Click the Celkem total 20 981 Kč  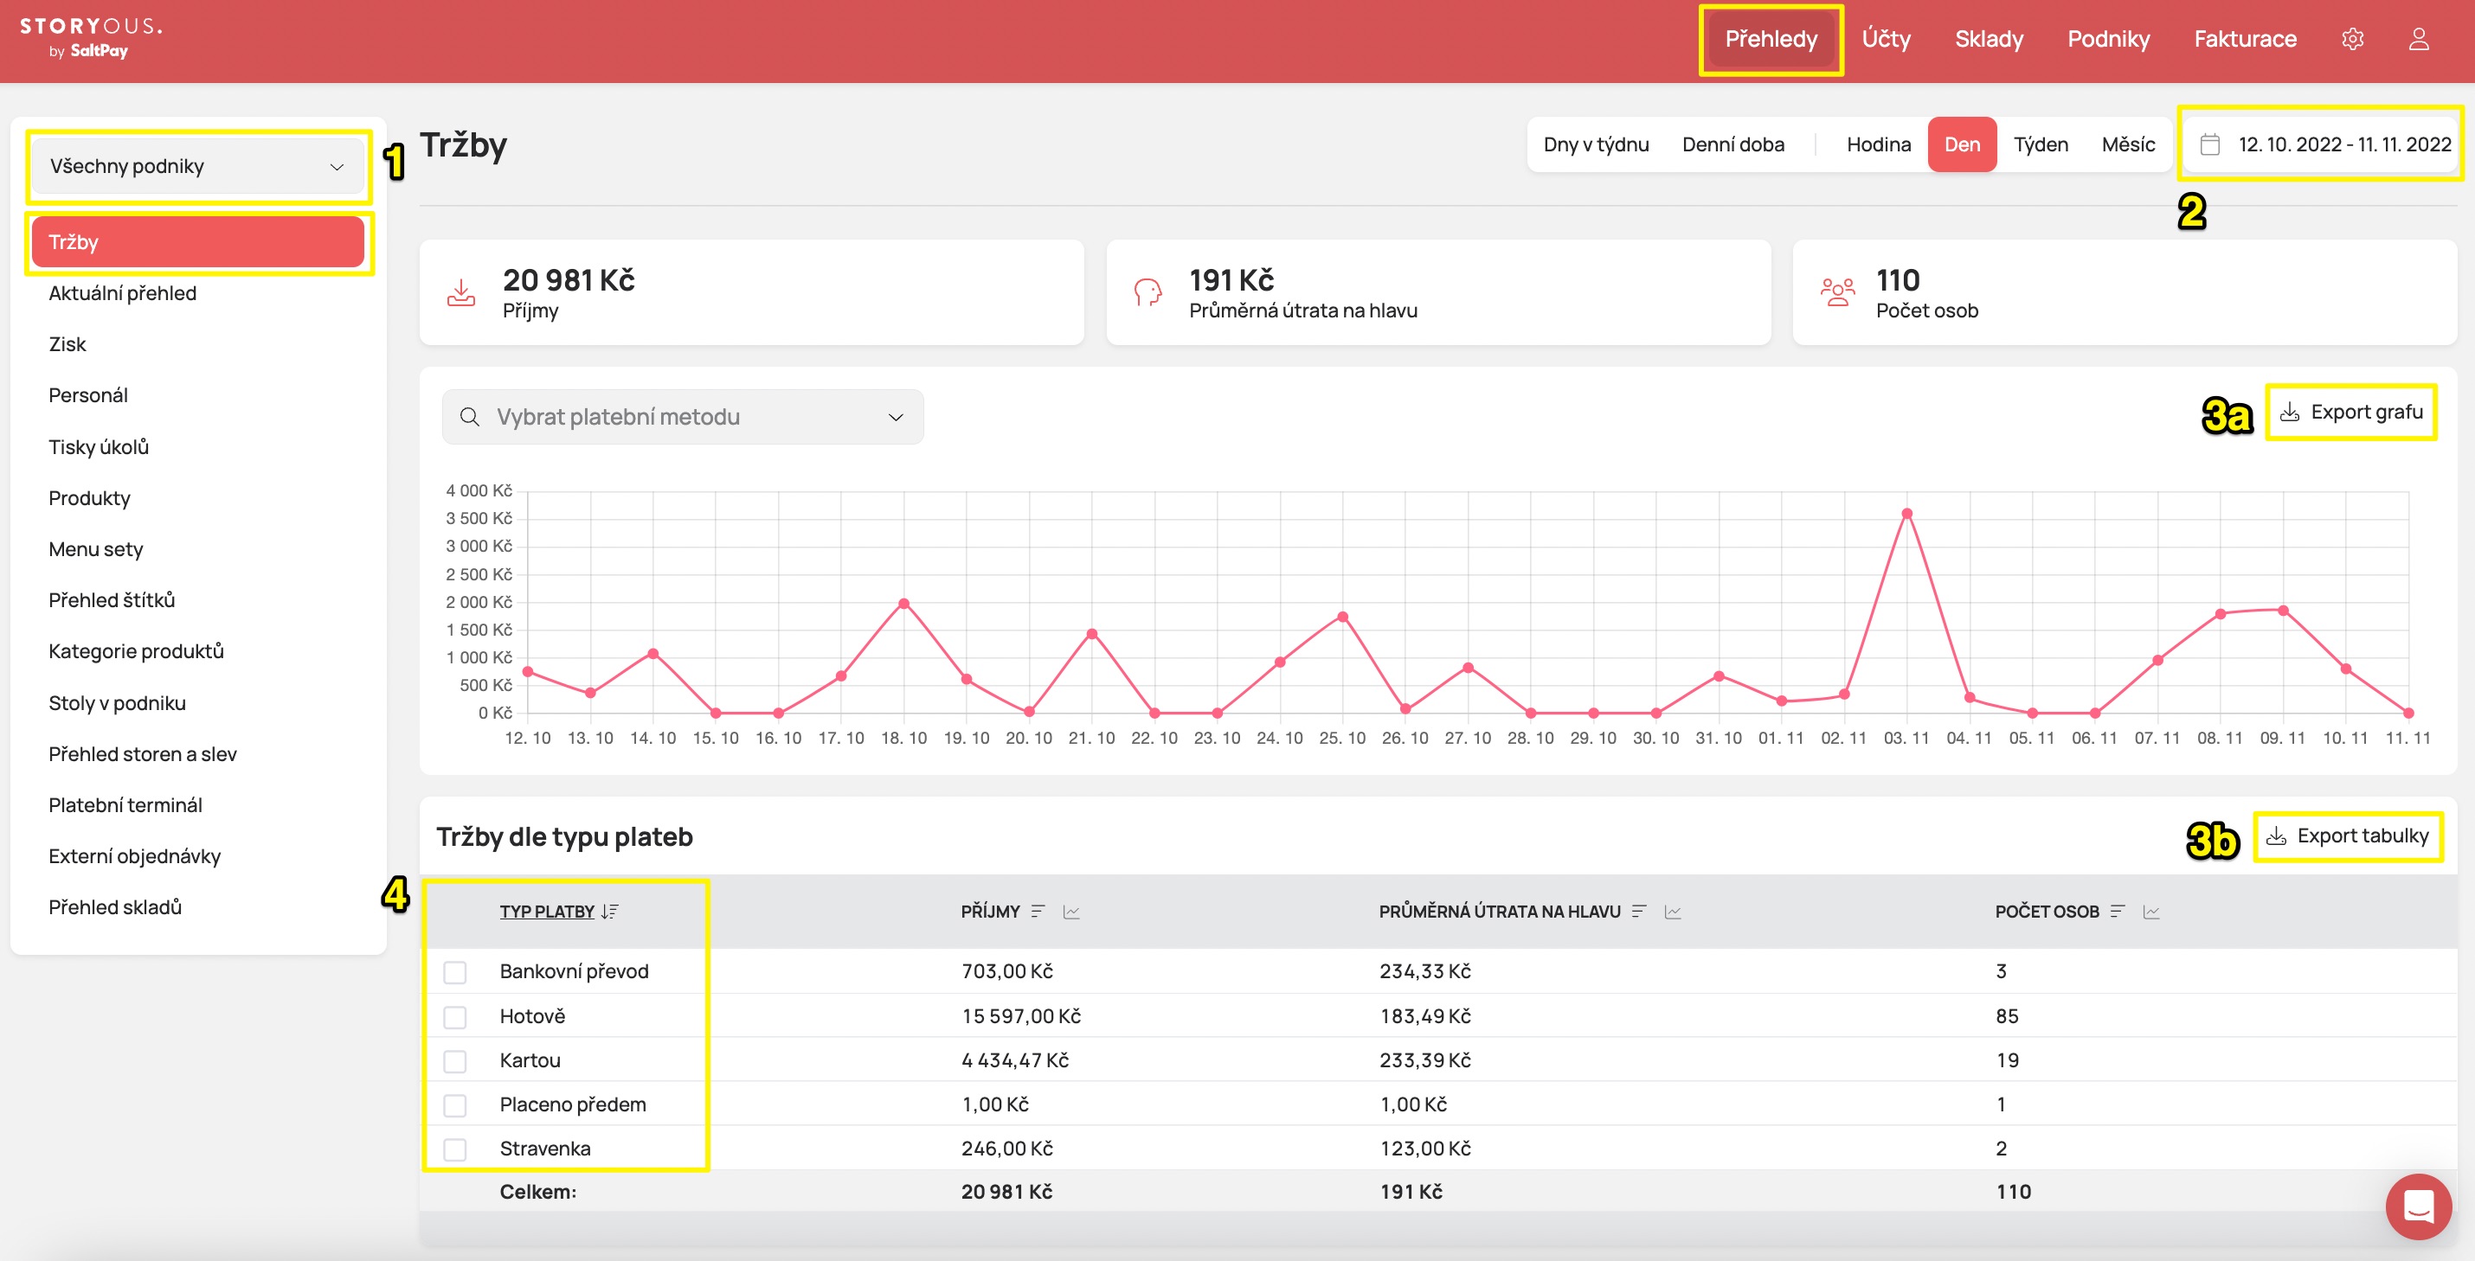pyautogui.click(x=1007, y=1192)
